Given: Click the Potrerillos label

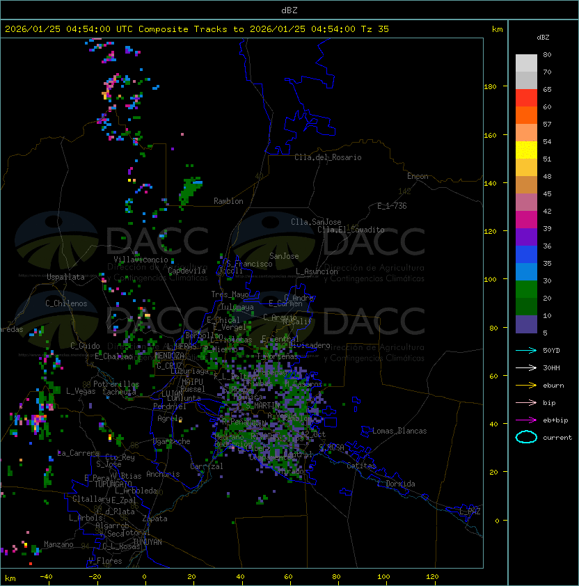Looking at the screenshot, I should [116, 383].
